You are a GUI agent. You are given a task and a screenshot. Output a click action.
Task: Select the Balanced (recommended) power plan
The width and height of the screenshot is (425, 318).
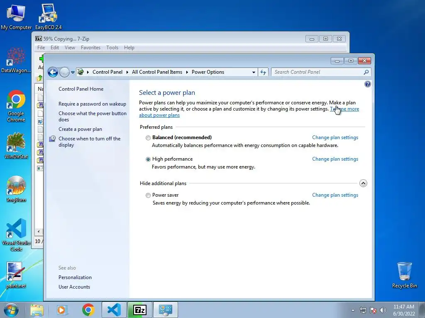148,138
